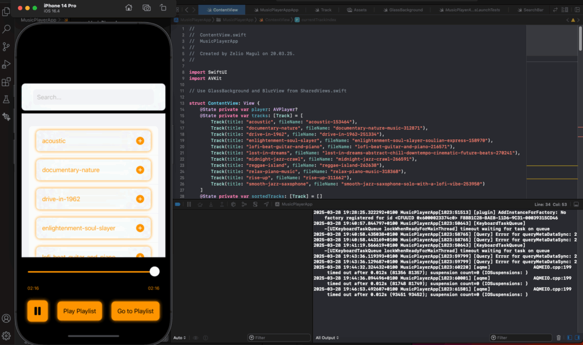Take a simulator screenshot with camera icon
This screenshot has height=345, width=583.
146,8
